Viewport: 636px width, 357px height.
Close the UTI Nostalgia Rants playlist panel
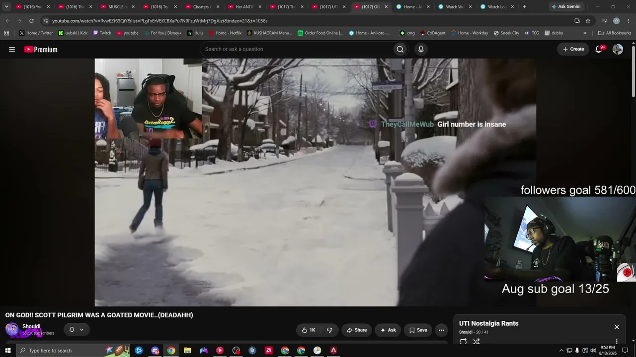(617, 327)
